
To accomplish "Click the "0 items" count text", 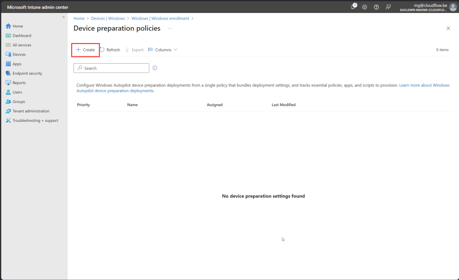I will point(442,50).
